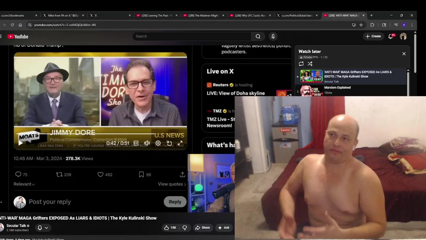The image size is (426, 240).
Task: Switch to the x.com/PoliticsGlobal tab
Action: click(296, 15)
